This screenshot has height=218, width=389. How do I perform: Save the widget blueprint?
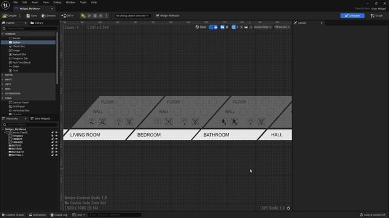point(32,16)
